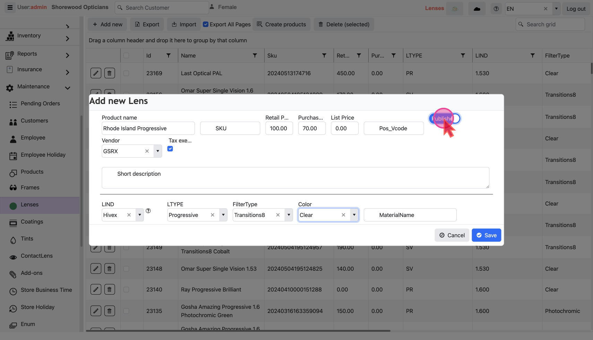Click the hamburger menu icon
This screenshot has width=593, height=340.
[10, 7]
